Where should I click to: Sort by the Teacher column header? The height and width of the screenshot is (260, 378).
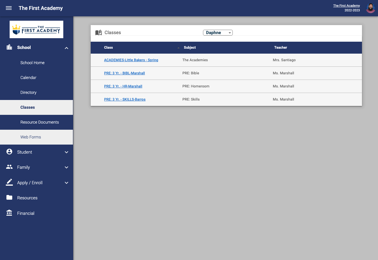pos(281,48)
